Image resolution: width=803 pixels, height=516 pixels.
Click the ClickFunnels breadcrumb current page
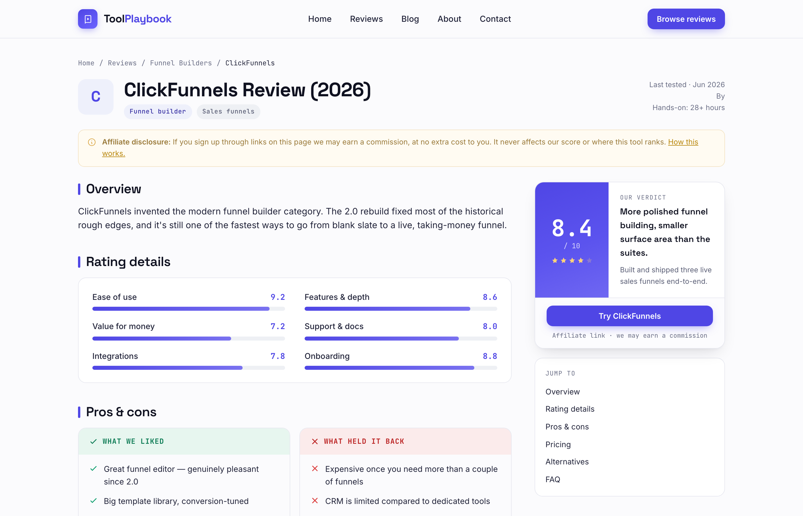click(250, 63)
